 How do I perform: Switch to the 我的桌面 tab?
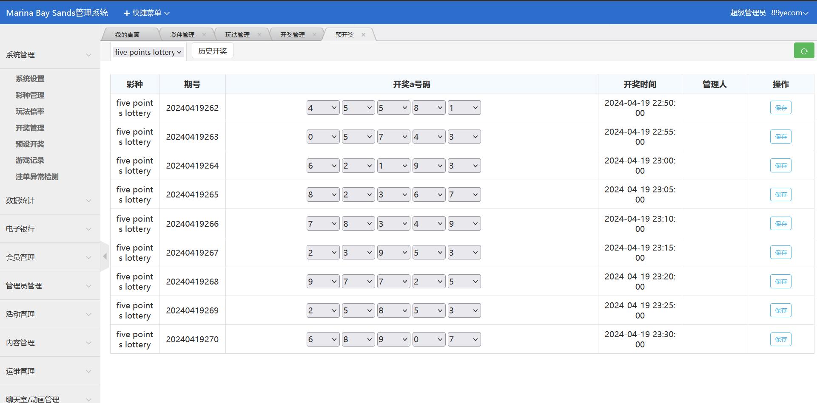[127, 35]
